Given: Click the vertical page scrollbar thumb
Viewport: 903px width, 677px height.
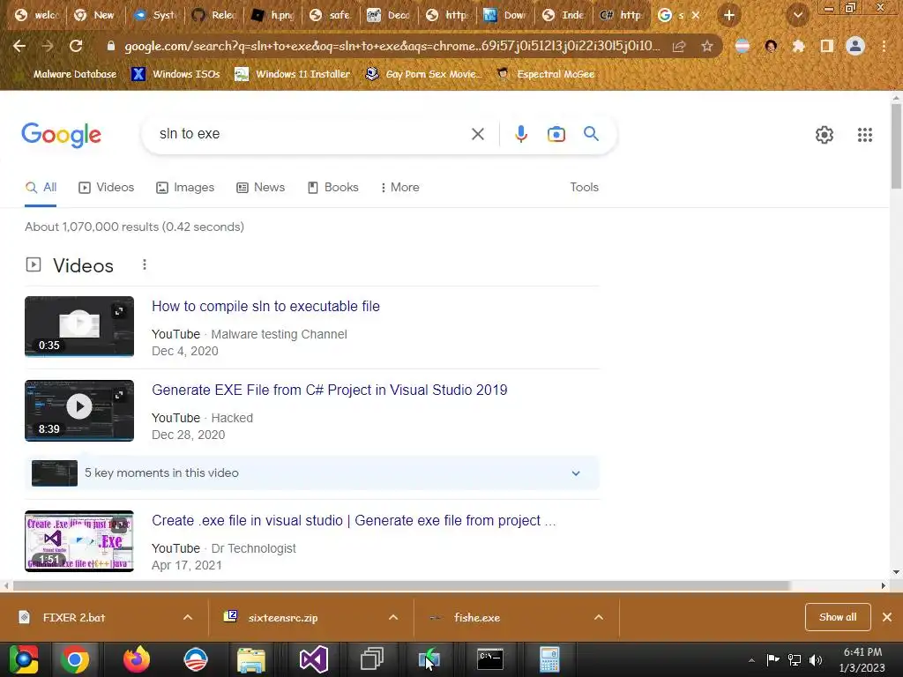Looking at the screenshot, I should point(896,146).
